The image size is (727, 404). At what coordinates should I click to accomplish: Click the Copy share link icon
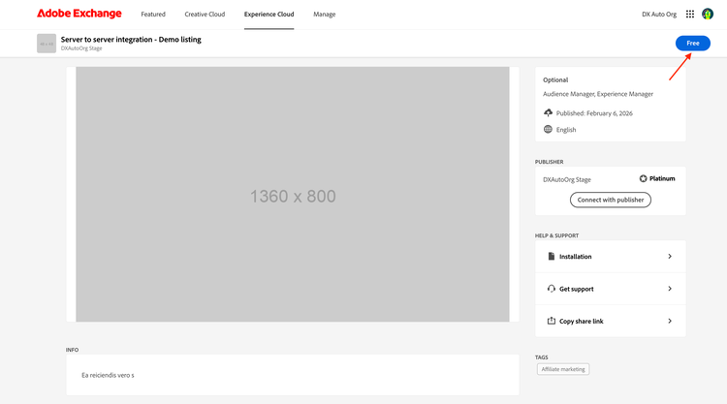(x=552, y=321)
